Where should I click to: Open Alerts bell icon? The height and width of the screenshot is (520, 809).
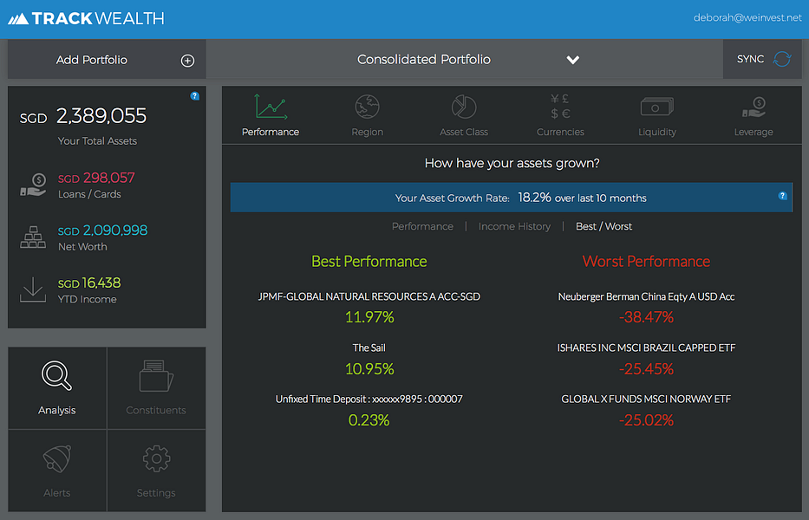56,458
